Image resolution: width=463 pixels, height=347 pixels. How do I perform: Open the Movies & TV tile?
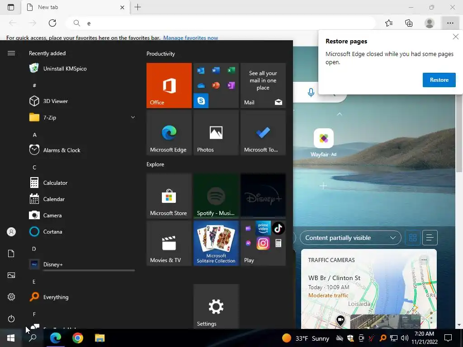point(169,243)
